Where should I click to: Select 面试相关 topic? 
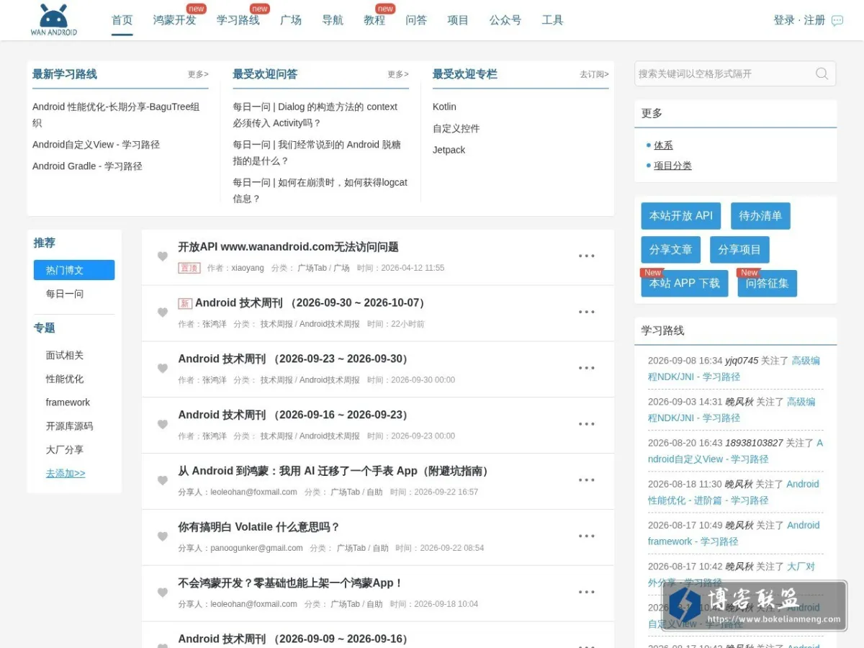point(65,355)
